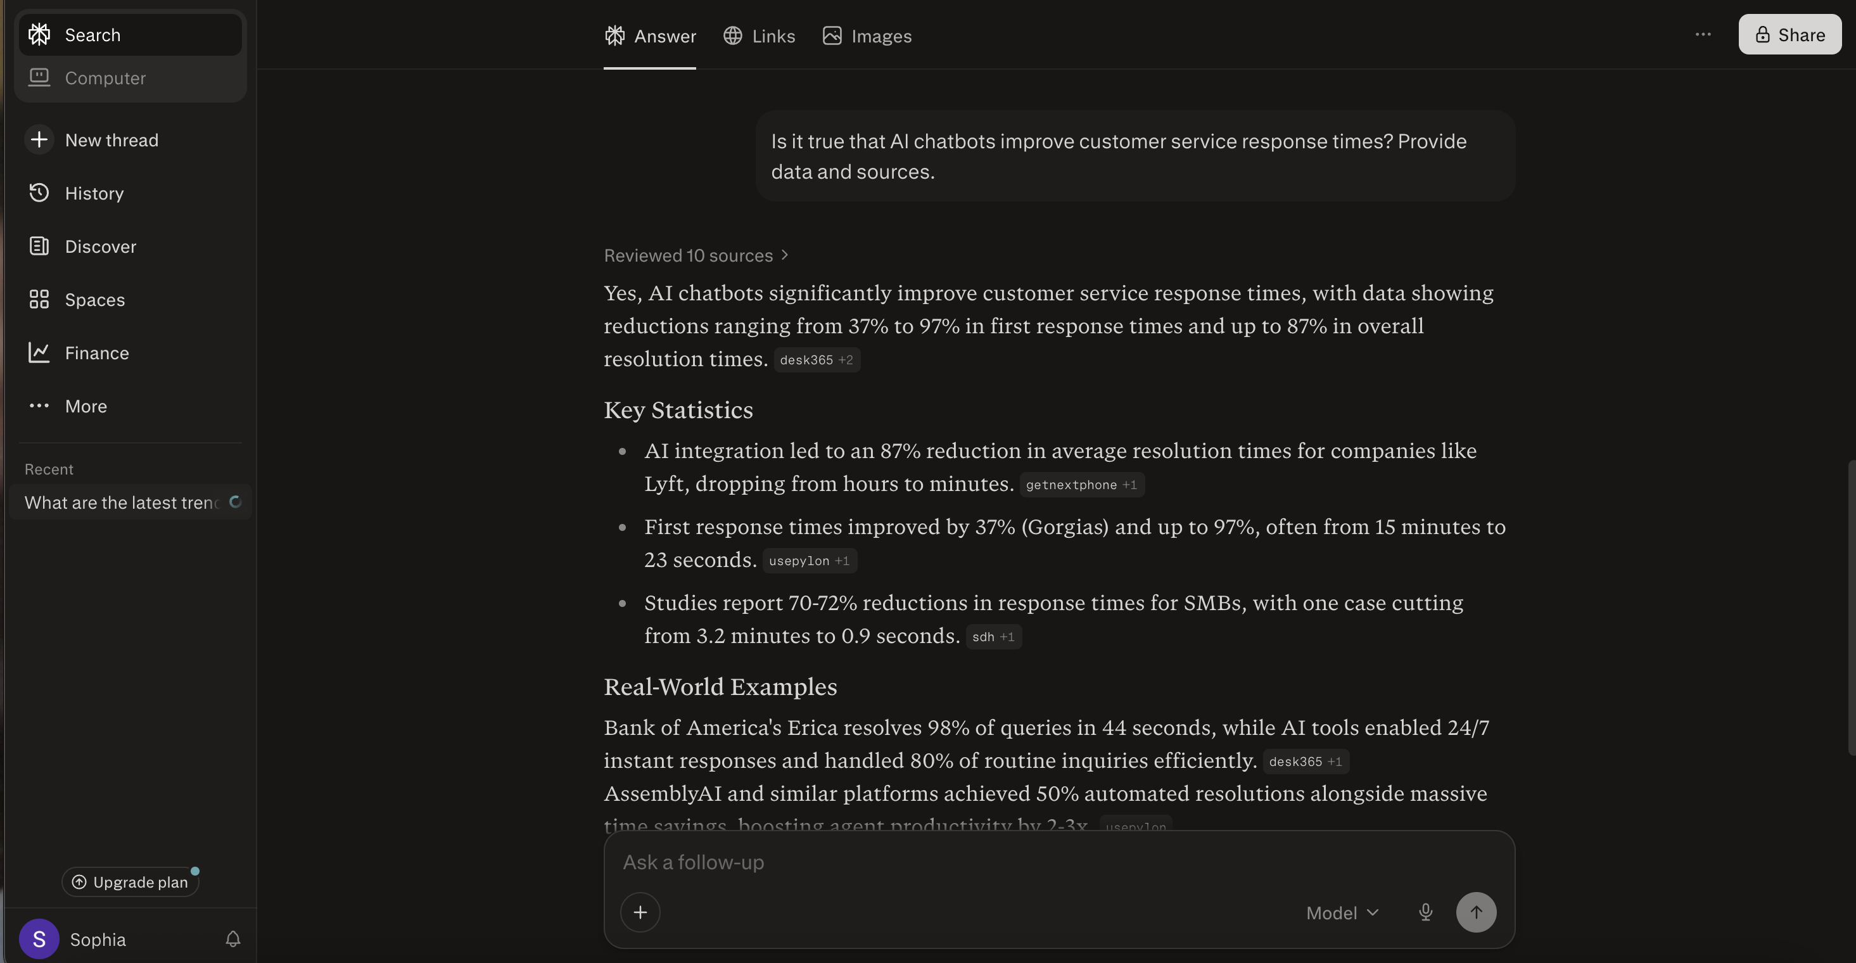Select the Search mode toggle
This screenshot has width=1856, height=963.
[x=92, y=35]
